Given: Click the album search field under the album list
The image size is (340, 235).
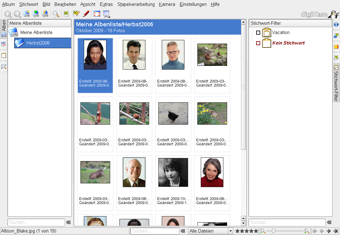Looking at the screenshot, I should [x=36, y=222].
